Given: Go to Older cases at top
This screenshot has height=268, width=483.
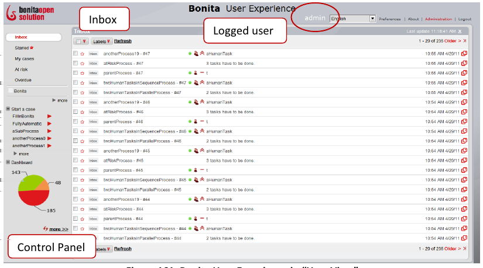Looking at the screenshot, I should pyautogui.click(x=453, y=41).
